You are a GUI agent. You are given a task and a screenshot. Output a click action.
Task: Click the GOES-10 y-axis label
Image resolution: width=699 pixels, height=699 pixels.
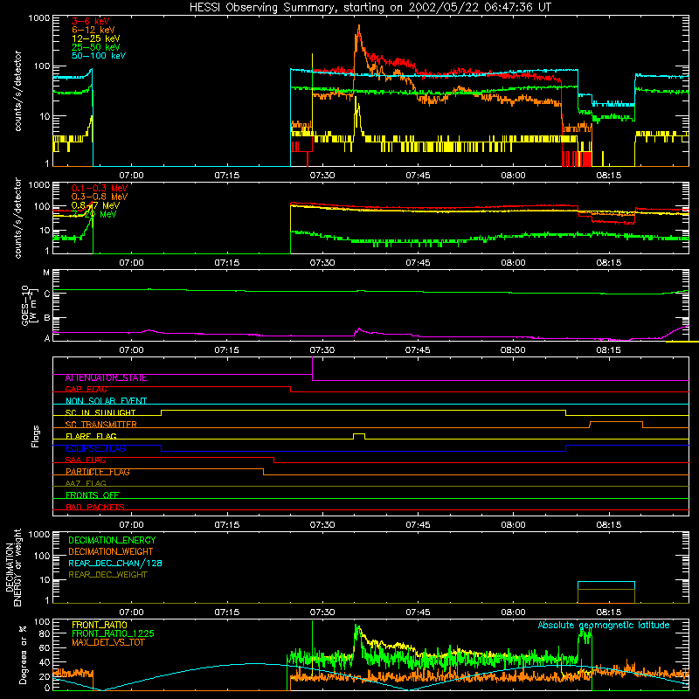[x=30, y=305]
